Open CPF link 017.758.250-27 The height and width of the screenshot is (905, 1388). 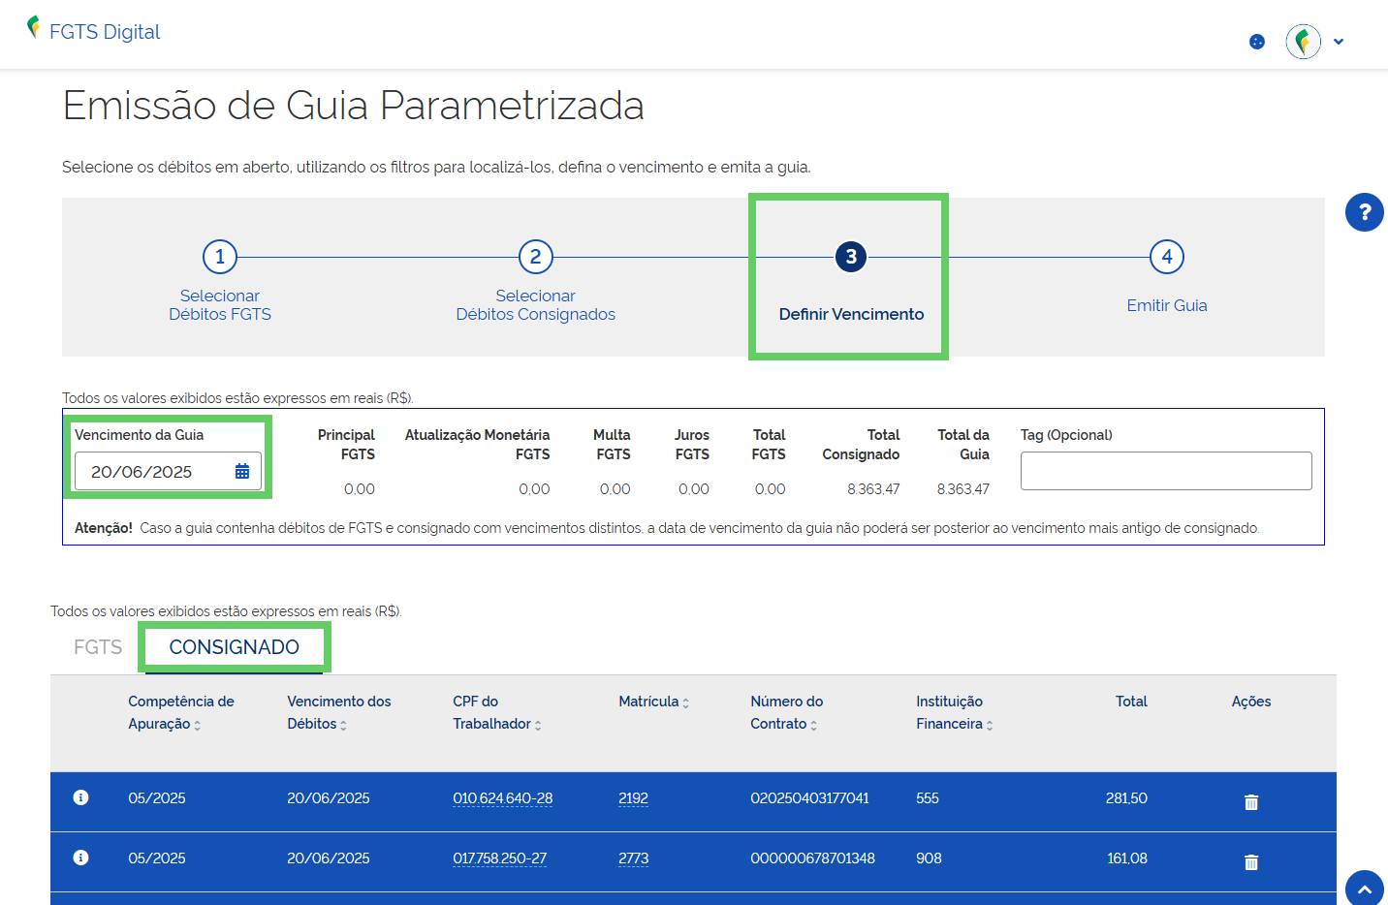[499, 858]
